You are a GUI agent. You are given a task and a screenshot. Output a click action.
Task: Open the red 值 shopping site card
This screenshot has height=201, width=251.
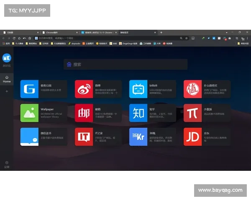(207, 89)
